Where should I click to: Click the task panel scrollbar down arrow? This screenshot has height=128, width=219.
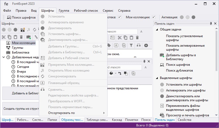(x=216, y=115)
